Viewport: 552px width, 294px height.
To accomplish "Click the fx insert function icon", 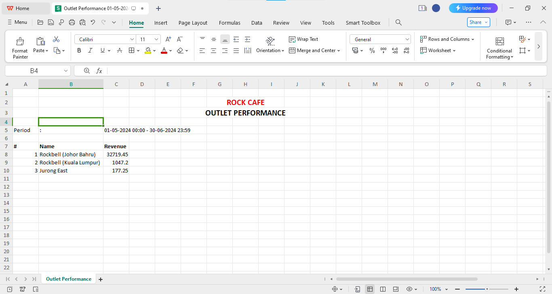I will pyautogui.click(x=99, y=71).
